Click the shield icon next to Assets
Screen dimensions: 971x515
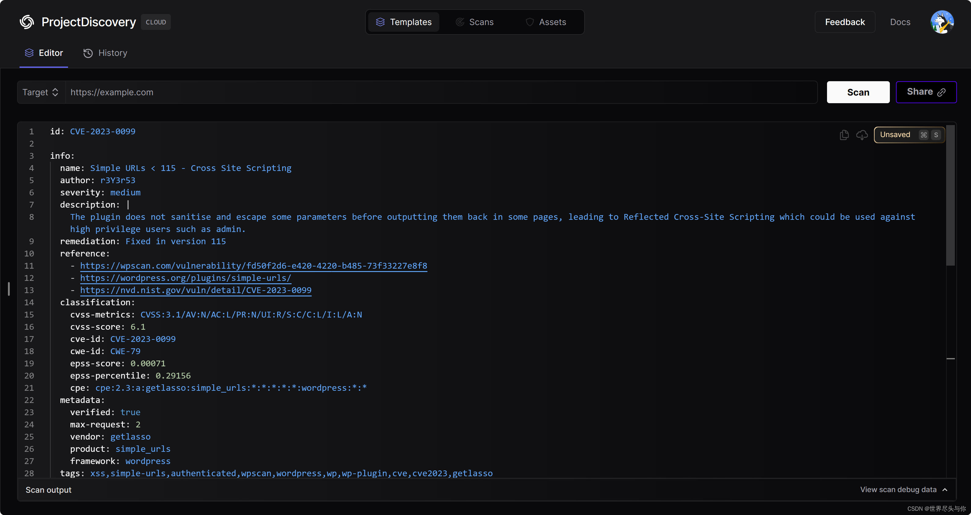click(x=530, y=22)
